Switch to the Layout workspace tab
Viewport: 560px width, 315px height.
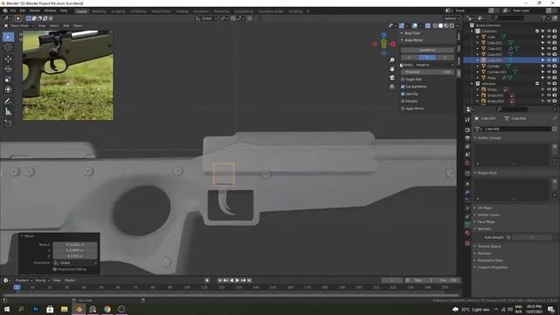pyautogui.click(x=81, y=11)
